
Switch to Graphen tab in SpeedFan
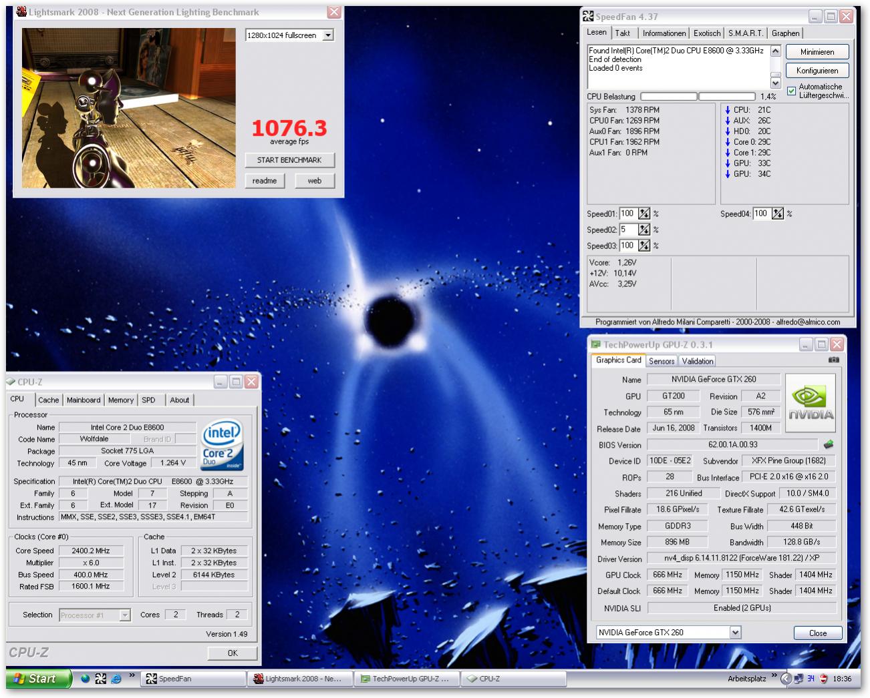[785, 33]
